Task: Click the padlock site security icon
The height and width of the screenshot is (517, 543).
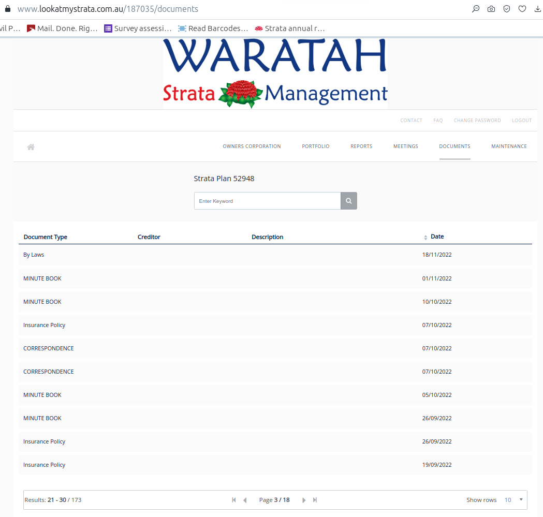Action: 8,9
